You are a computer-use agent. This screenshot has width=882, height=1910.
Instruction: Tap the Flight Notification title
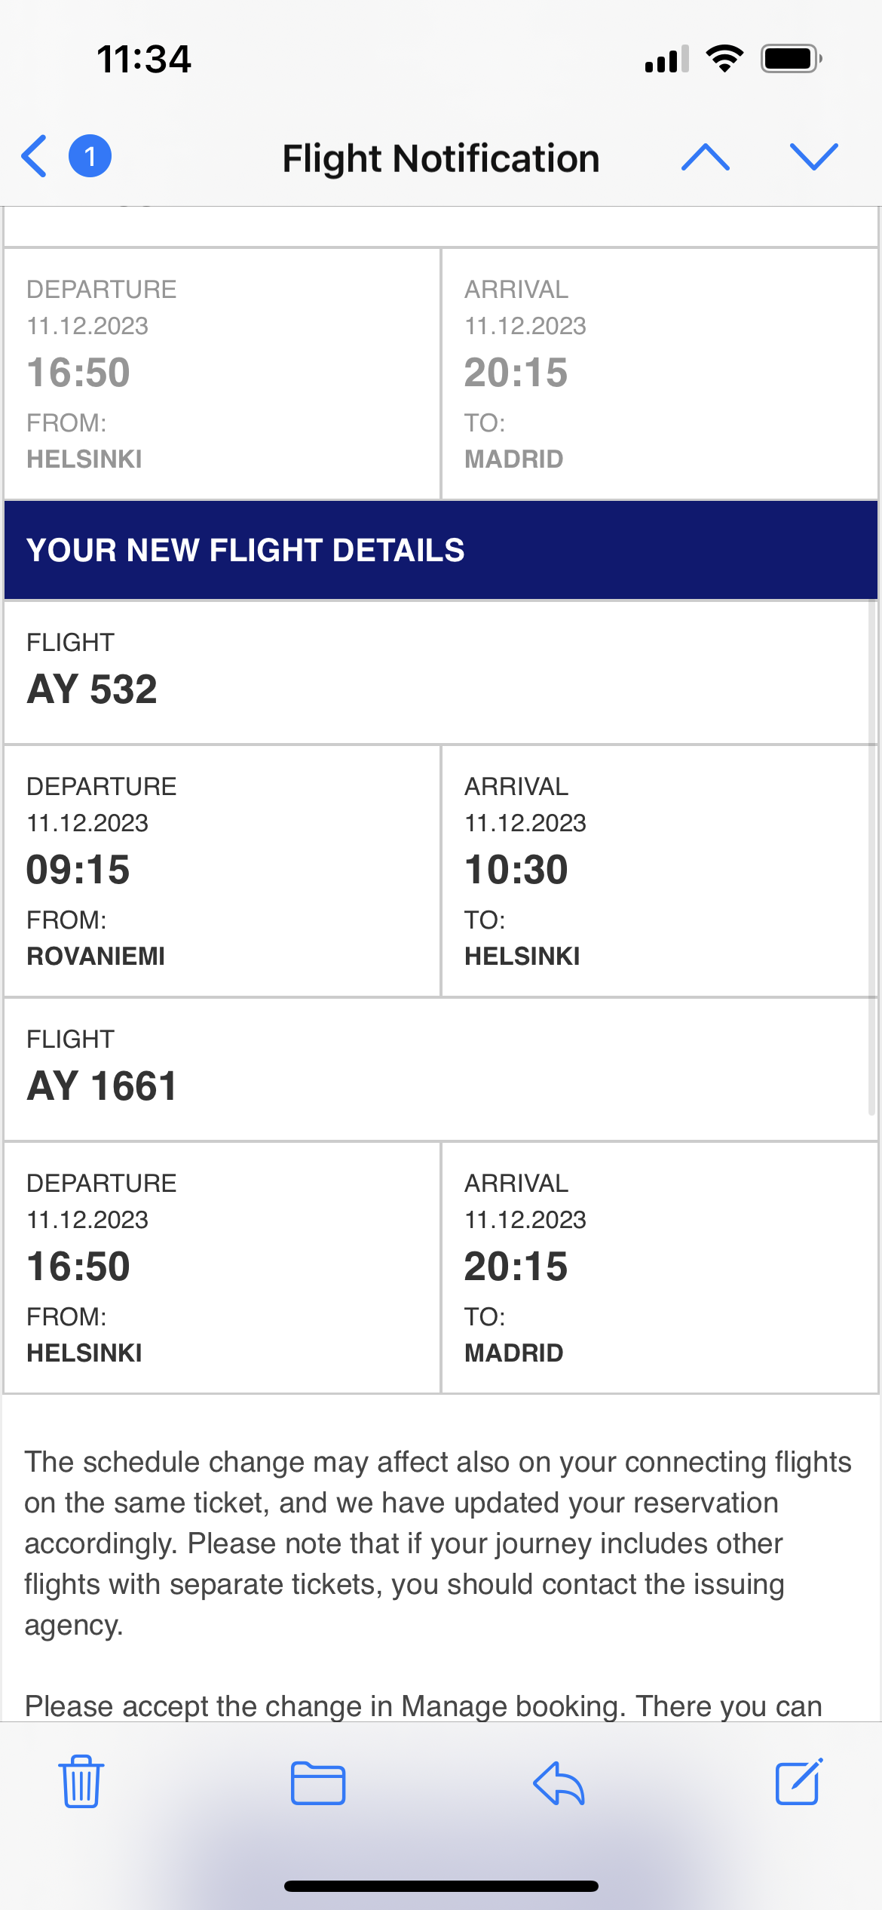(441, 158)
